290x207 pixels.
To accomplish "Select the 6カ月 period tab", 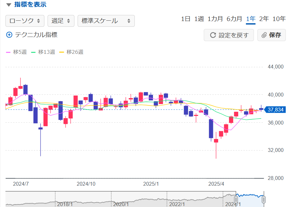I will 234,19.
